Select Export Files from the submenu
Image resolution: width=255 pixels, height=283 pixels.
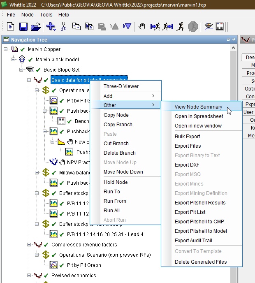click(202, 146)
